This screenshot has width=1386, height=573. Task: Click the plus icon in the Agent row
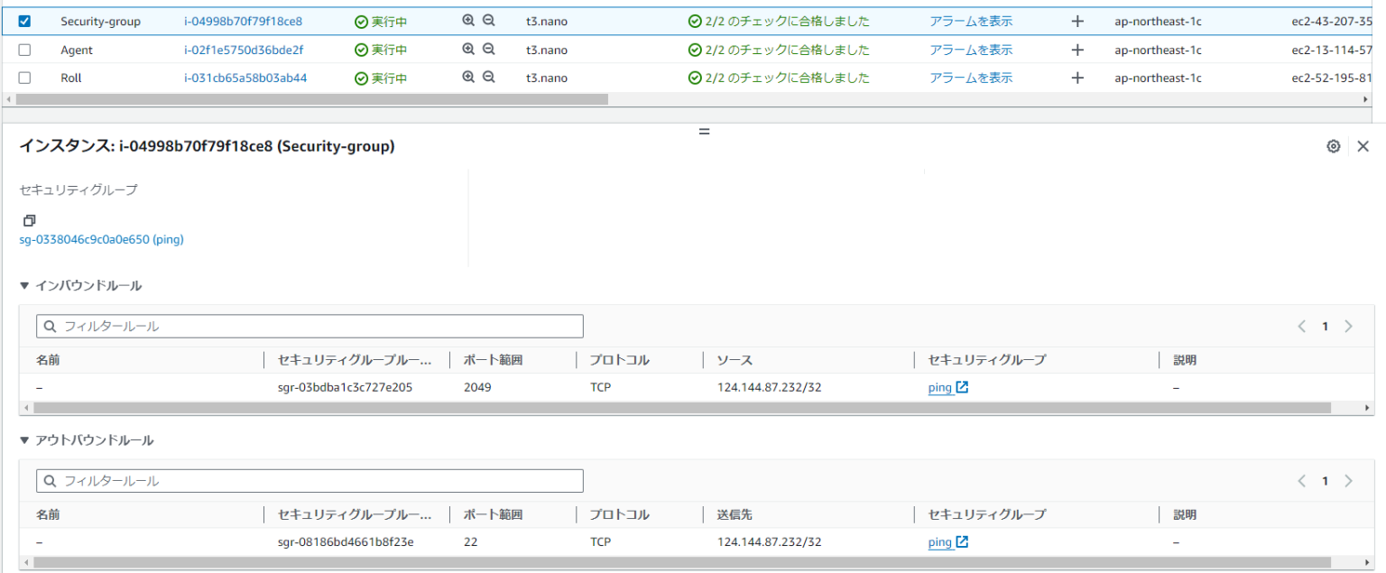tap(1076, 49)
